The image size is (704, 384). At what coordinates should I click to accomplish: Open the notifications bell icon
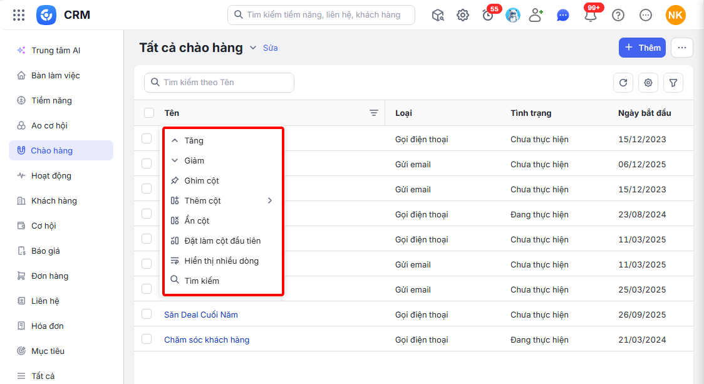[591, 16]
